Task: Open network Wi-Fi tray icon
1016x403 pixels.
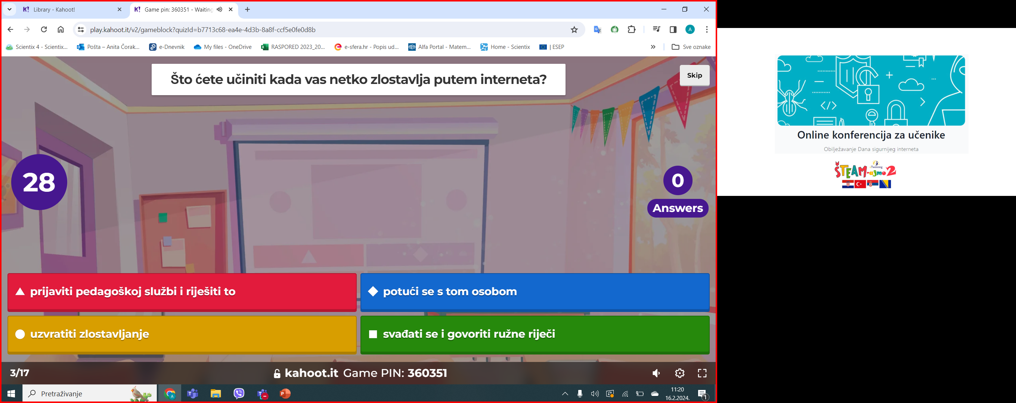Action: coord(625,394)
